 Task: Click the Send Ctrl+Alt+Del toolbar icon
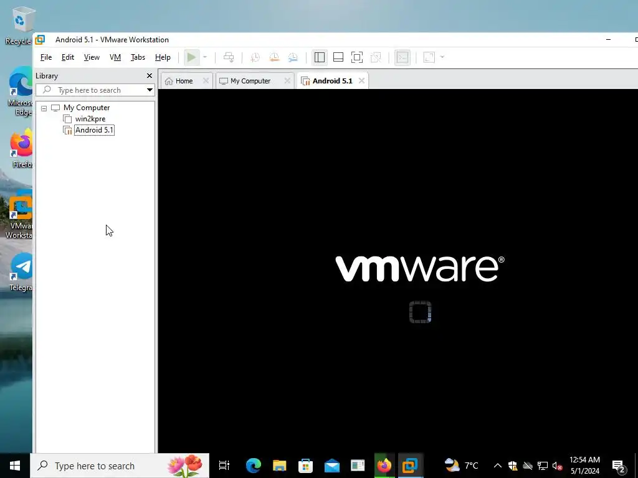[x=229, y=57]
